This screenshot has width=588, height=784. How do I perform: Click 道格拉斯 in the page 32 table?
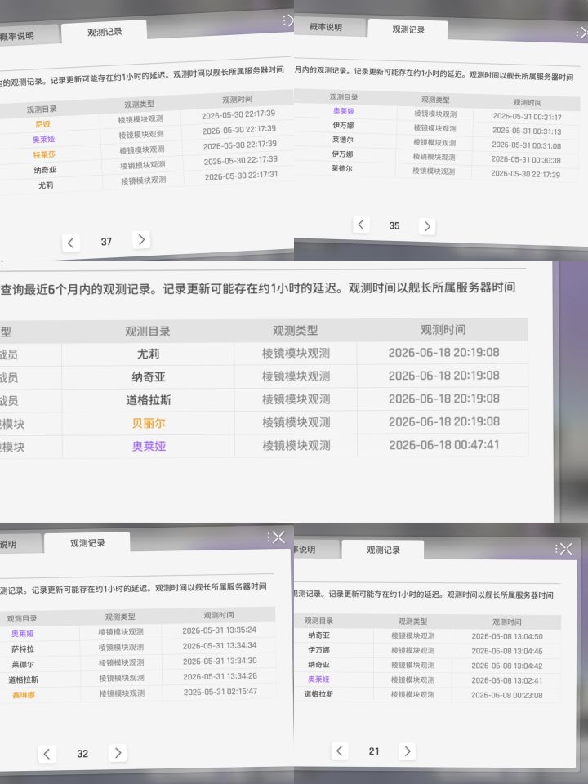pyautogui.click(x=23, y=679)
